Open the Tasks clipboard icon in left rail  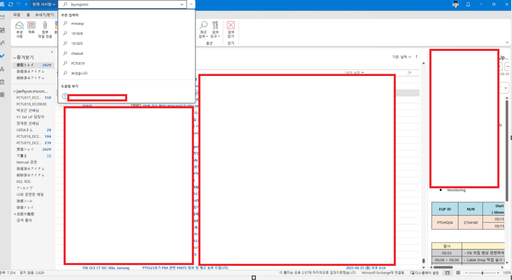(3, 82)
